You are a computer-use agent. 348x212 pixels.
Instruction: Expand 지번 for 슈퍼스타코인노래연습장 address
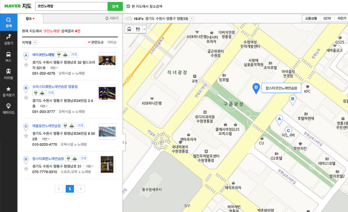coord(44,106)
